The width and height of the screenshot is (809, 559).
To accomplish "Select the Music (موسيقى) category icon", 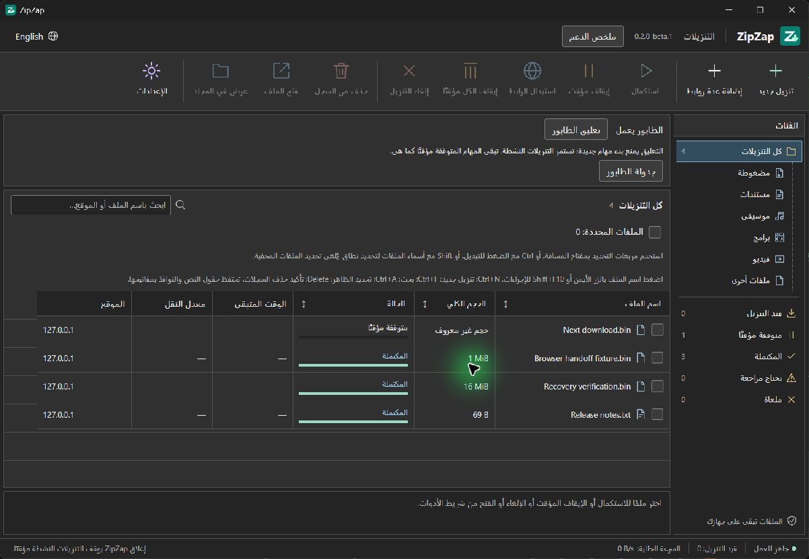I will [779, 216].
